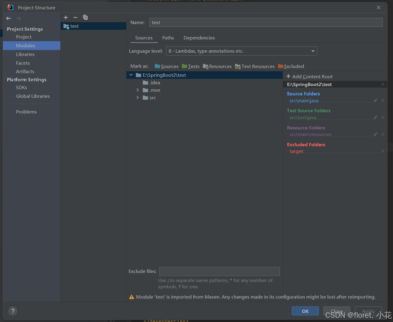
Task: Switch to the Paths tab
Action: pyautogui.click(x=168, y=38)
